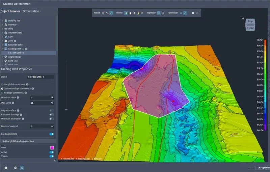Click the info icon next to Zone
The height and width of the screenshot is (172, 270).
(x=15, y=41)
